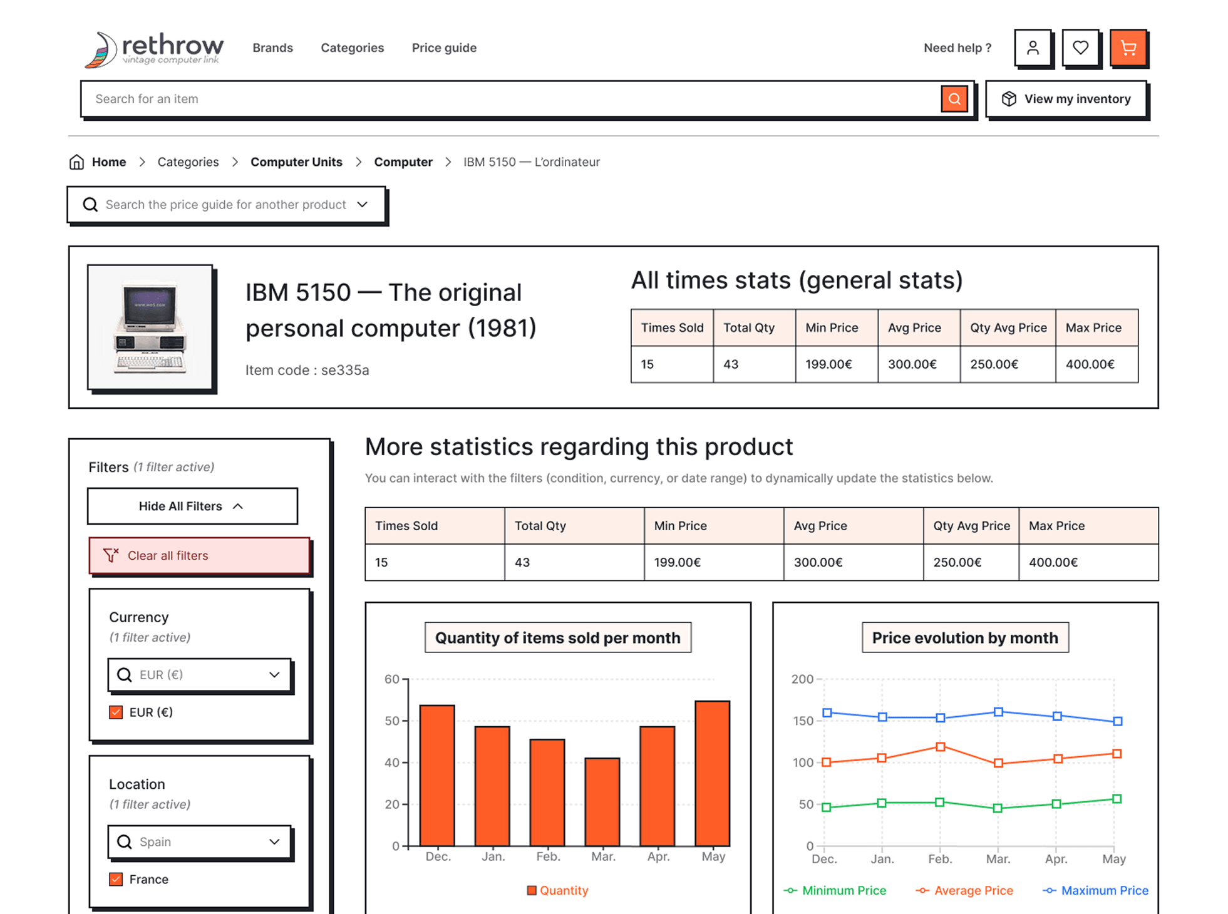Click the Home house icon in breadcrumb
This screenshot has height=914, width=1228.
click(76, 162)
